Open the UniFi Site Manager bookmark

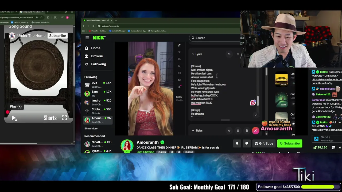(x=117, y=31)
